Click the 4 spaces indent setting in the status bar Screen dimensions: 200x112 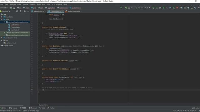pos(194,111)
